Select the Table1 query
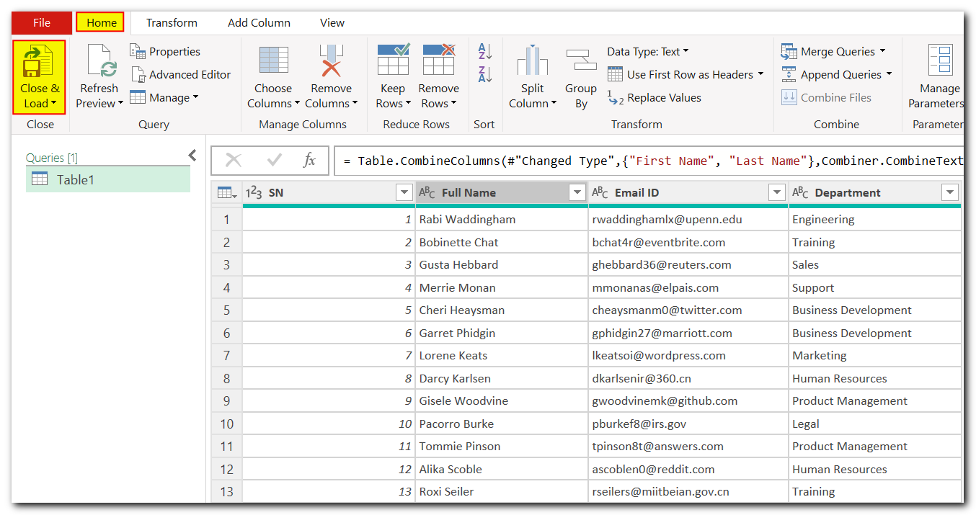Viewport: 976px width, 515px height. pyautogui.click(x=108, y=179)
